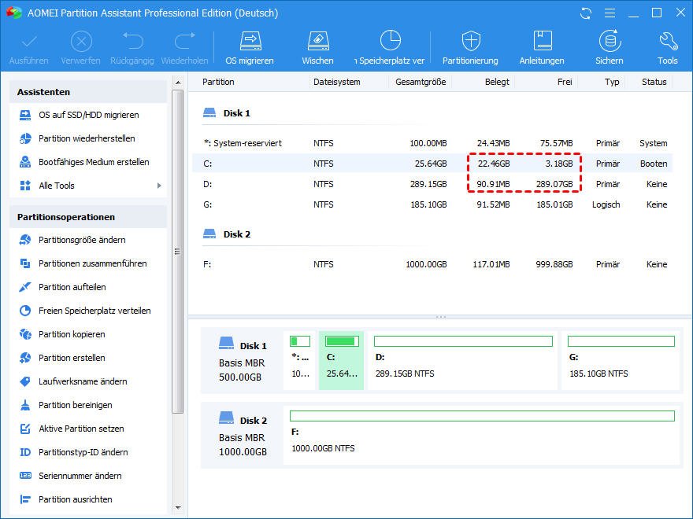The width and height of the screenshot is (693, 519).
Task: Expand the Alle Tools submenu arrow
Action: point(159,186)
